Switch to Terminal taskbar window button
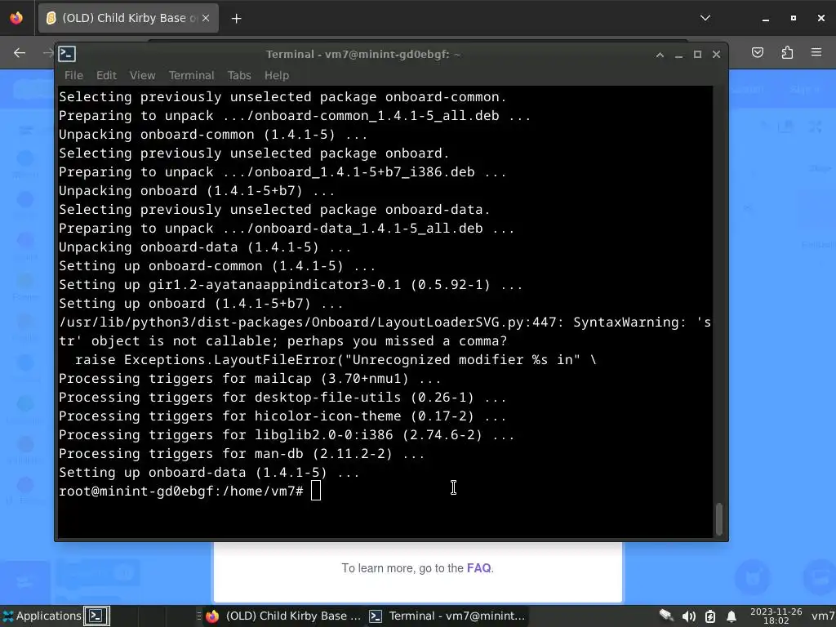 [x=447, y=616]
